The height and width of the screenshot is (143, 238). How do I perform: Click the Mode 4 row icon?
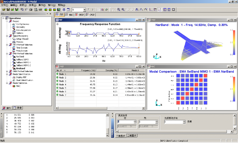(57, 84)
